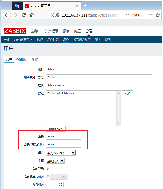This screenshot has height=189, width=163.
Task: Go to the browser home page icon
Action: pos(32,15)
